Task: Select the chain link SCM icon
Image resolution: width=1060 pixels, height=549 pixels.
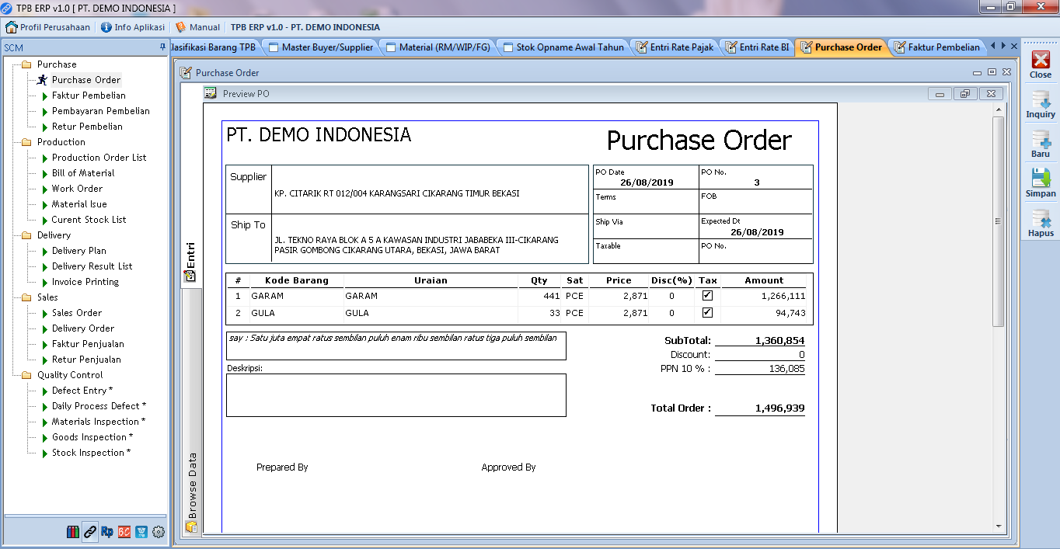Action: [90, 532]
